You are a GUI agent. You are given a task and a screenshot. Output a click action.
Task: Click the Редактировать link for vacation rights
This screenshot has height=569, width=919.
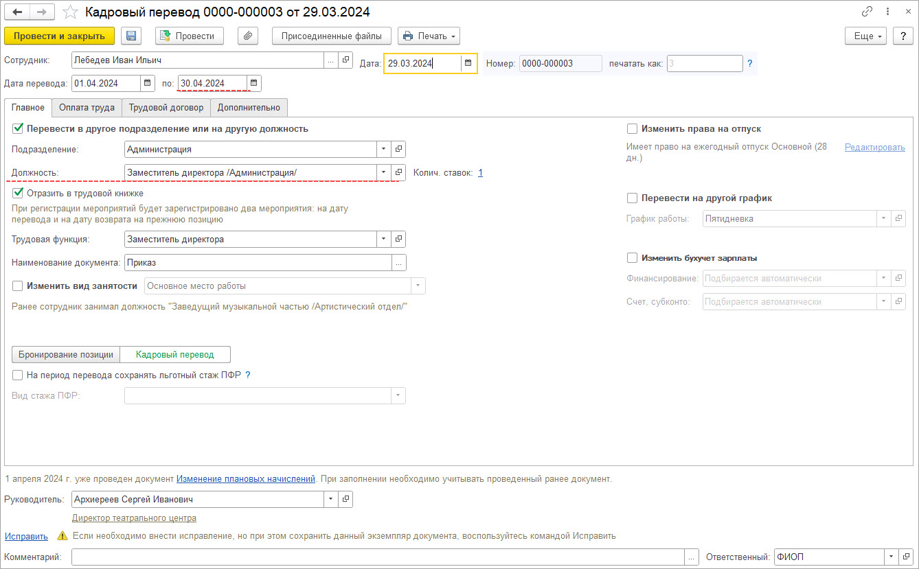tap(874, 148)
